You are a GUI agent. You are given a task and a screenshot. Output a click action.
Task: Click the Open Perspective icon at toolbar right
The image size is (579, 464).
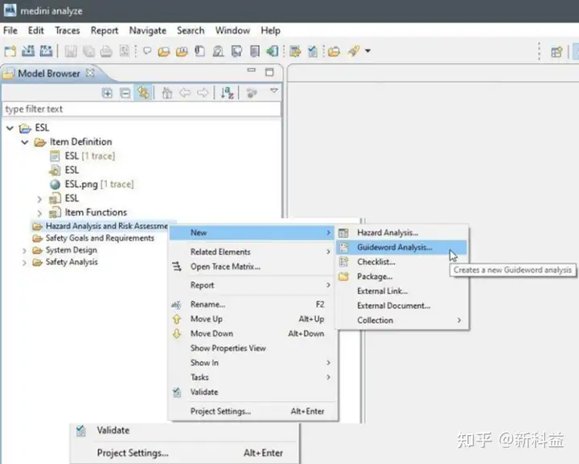click(556, 51)
